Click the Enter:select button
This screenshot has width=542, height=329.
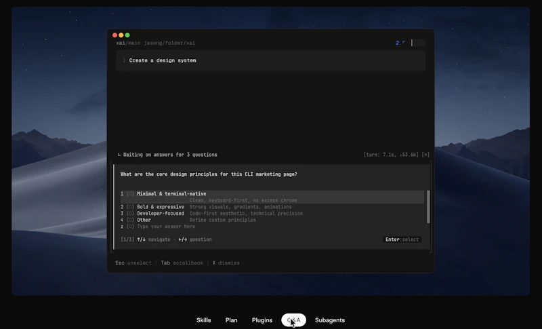[x=402, y=239]
